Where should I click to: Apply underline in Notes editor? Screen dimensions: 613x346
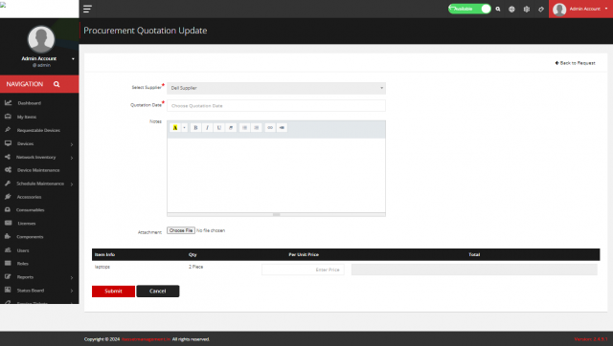pos(219,127)
